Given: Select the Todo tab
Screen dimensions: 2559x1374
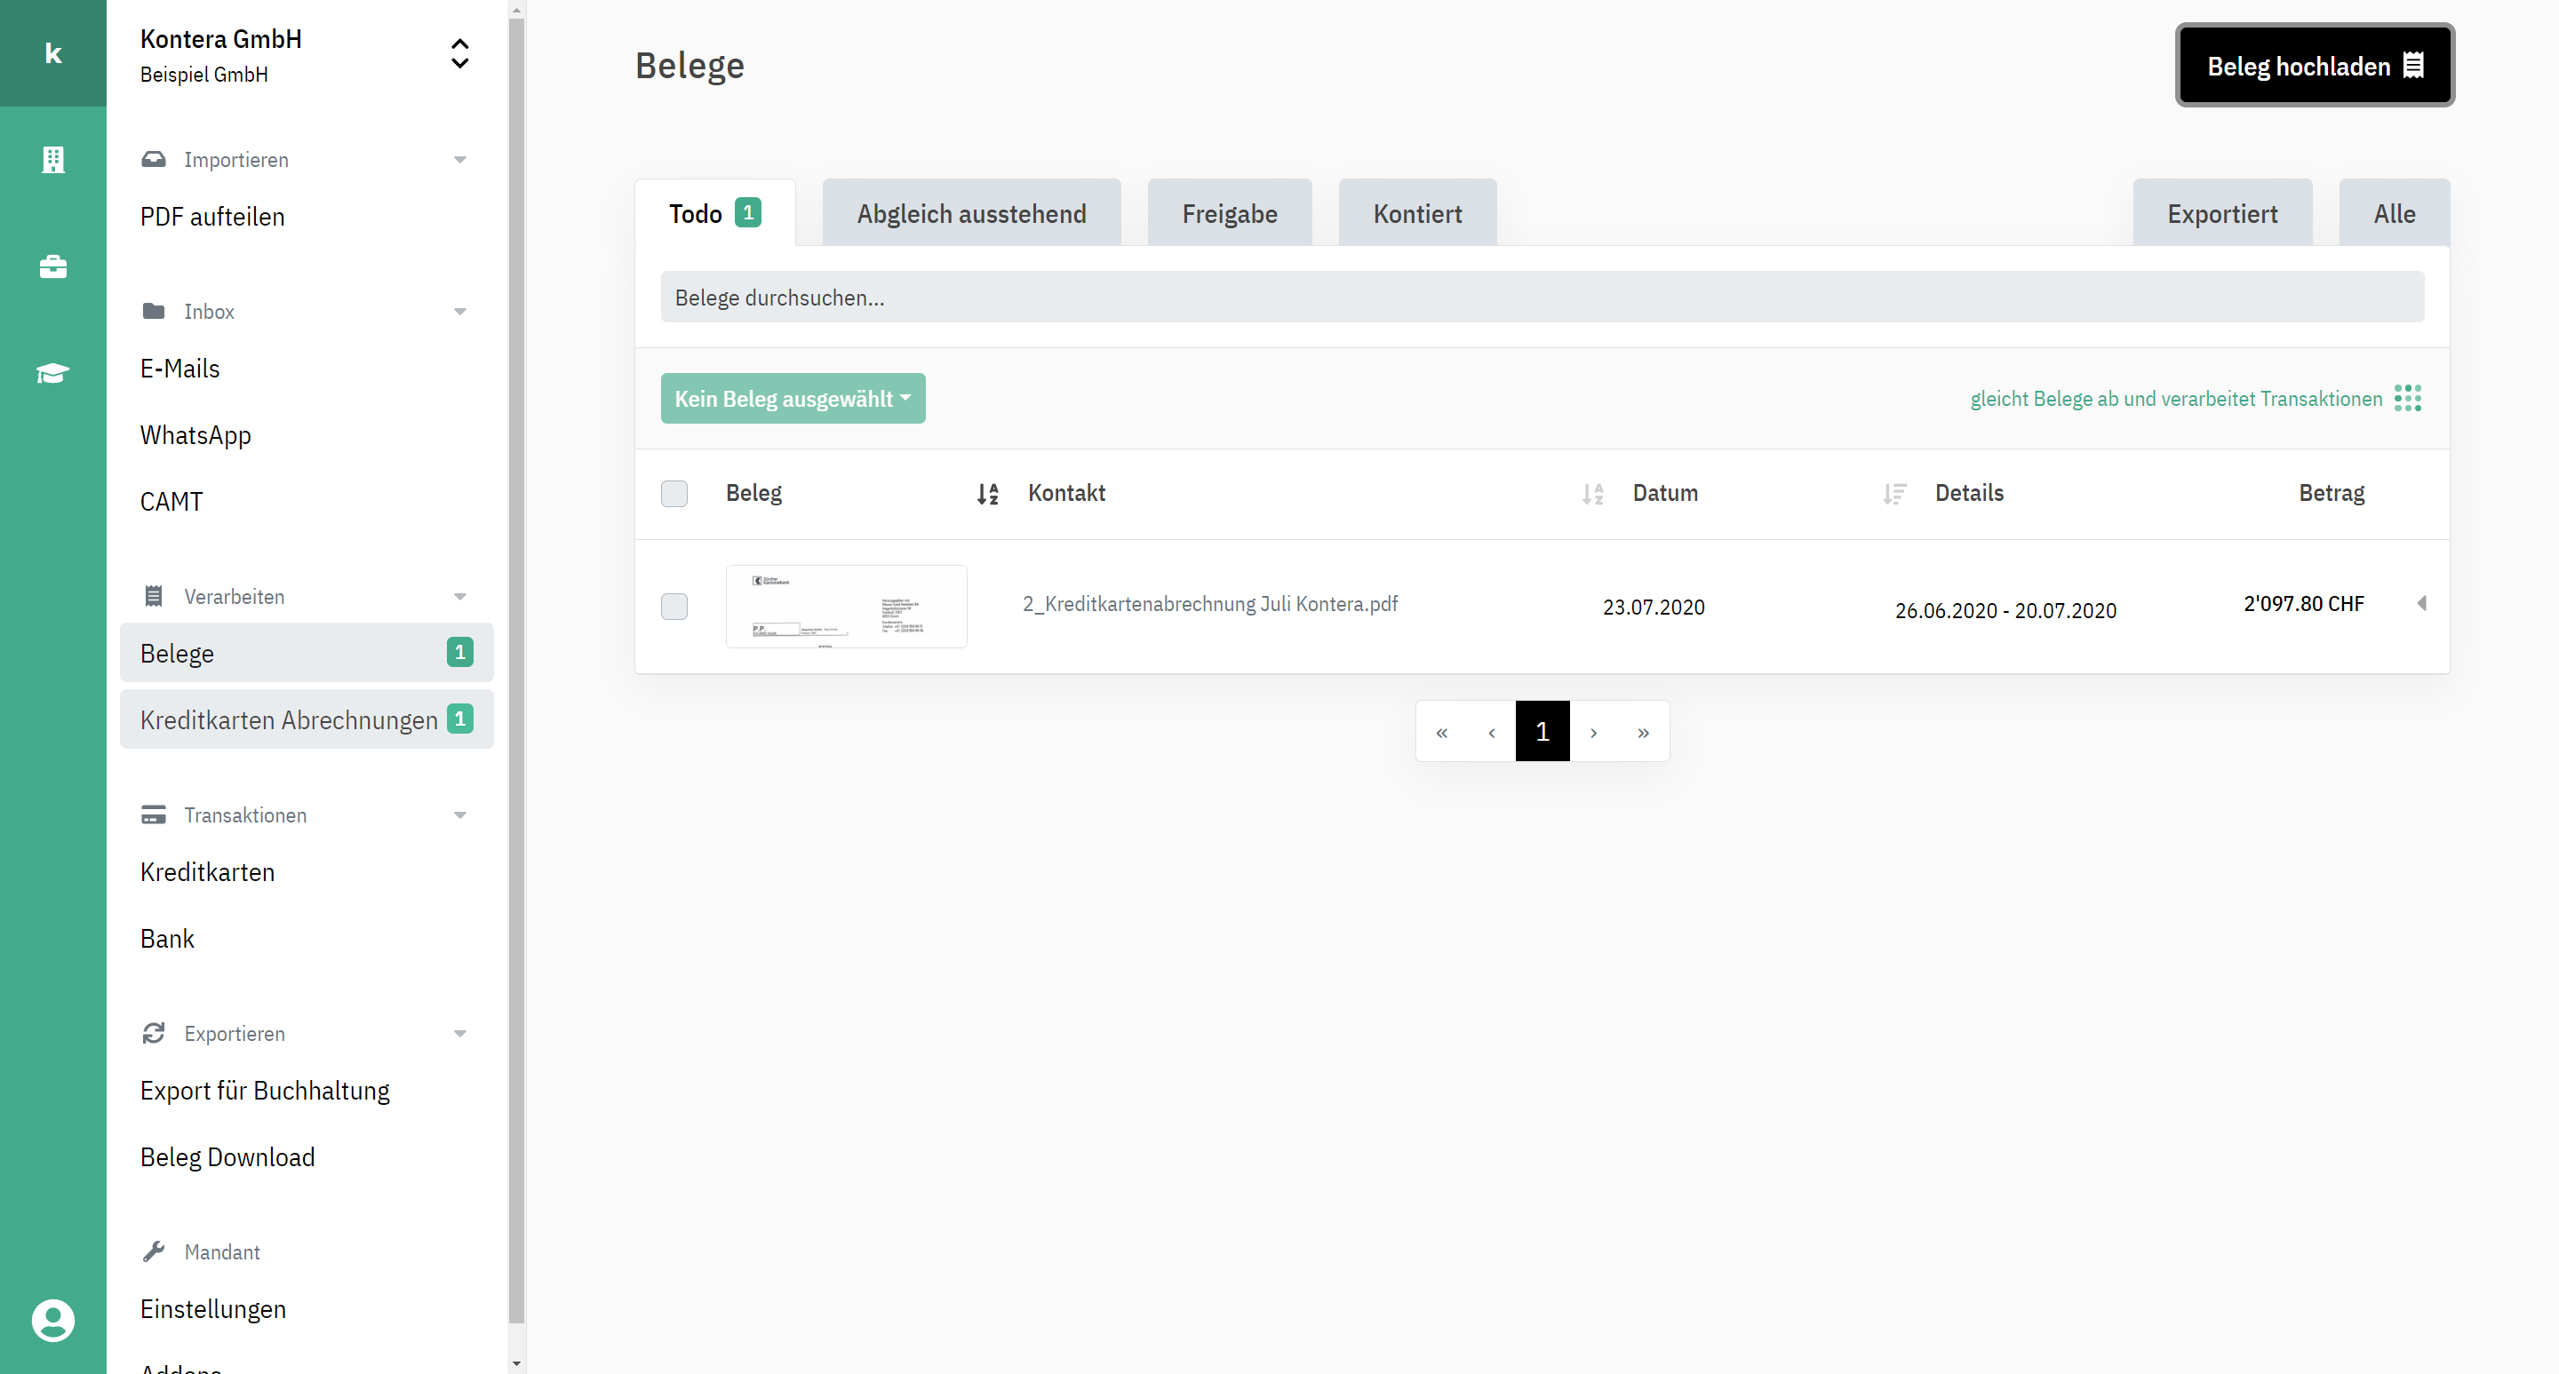Looking at the screenshot, I should click(715, 212).
